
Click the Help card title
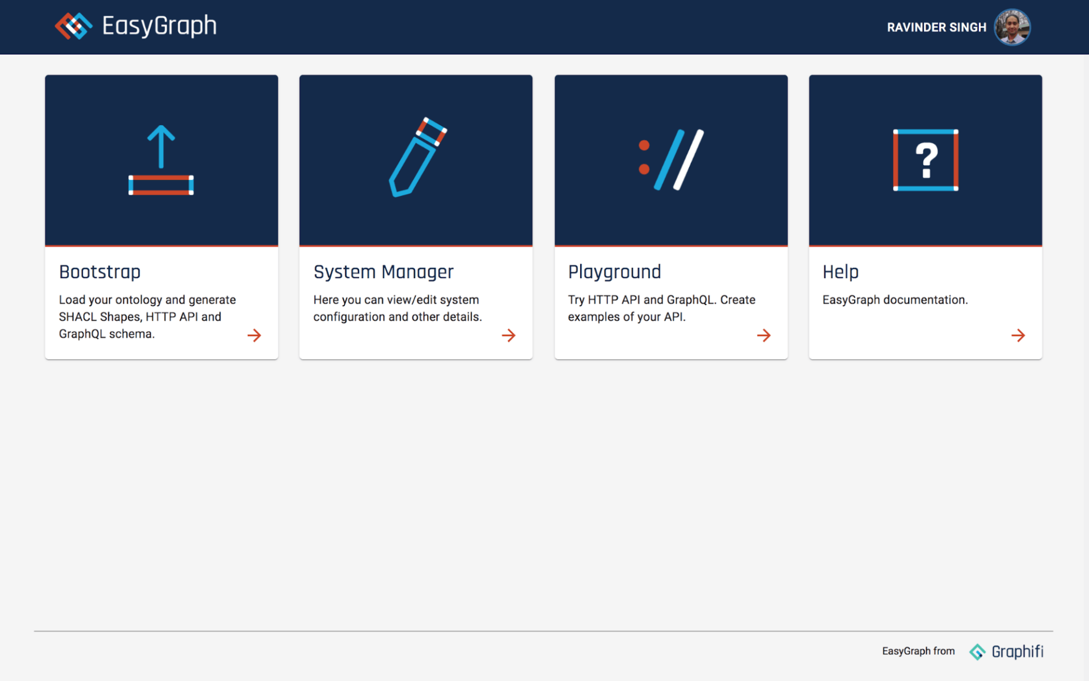pos(840,272)
